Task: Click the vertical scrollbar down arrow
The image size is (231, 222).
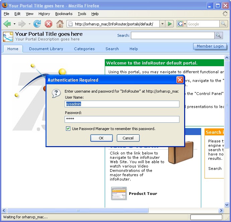Action: [x=227, y=205]
